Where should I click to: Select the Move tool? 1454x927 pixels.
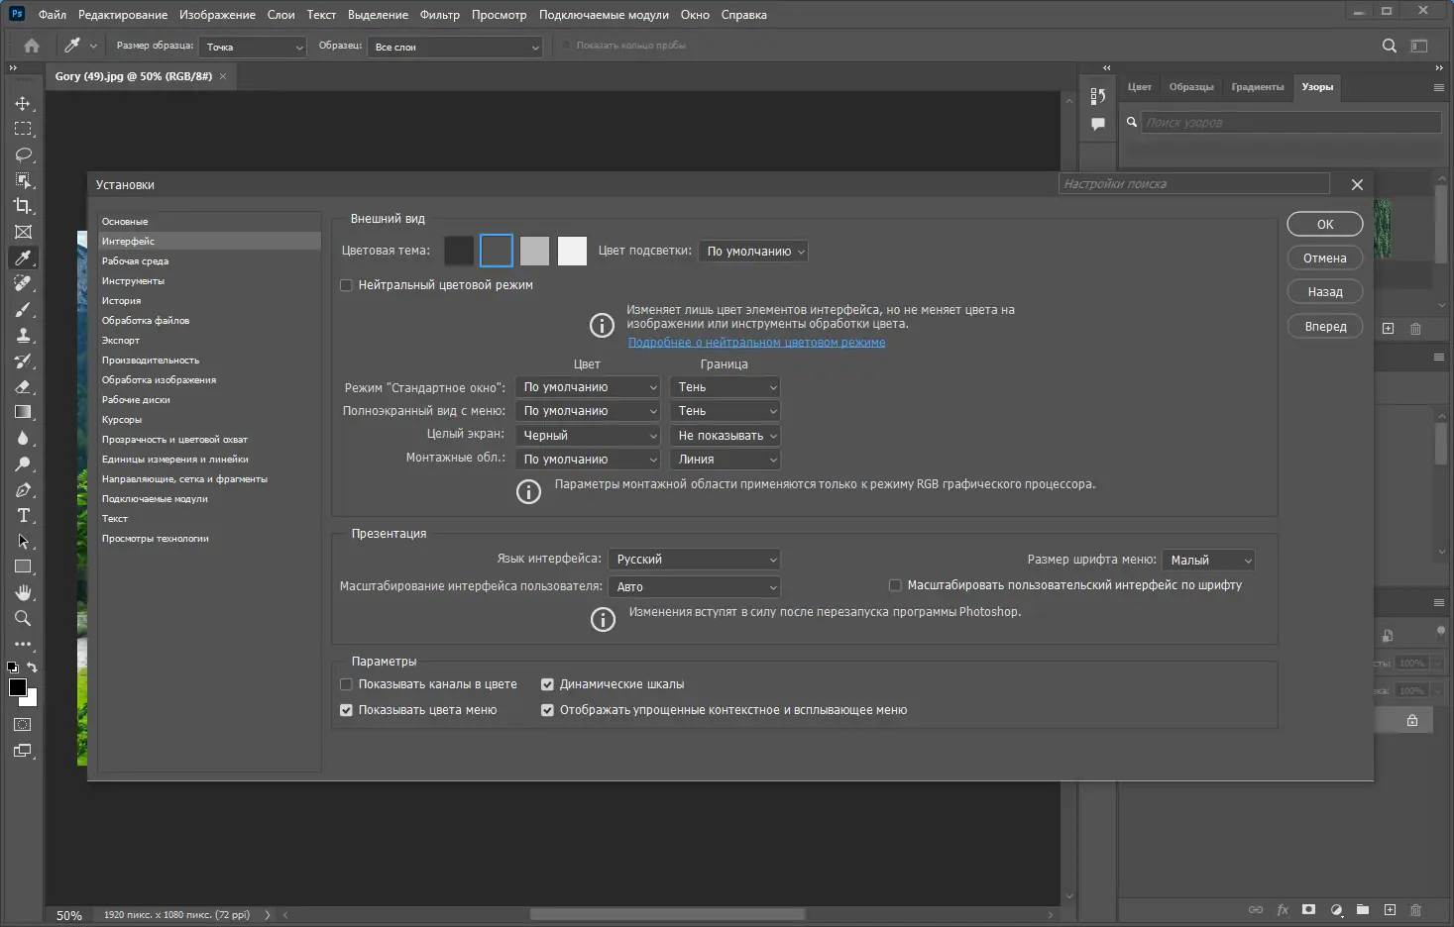[x=23, y=104]
